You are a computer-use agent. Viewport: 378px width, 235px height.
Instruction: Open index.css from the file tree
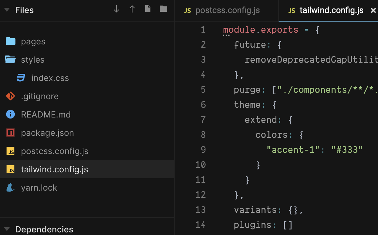click(x=50, y=78)
